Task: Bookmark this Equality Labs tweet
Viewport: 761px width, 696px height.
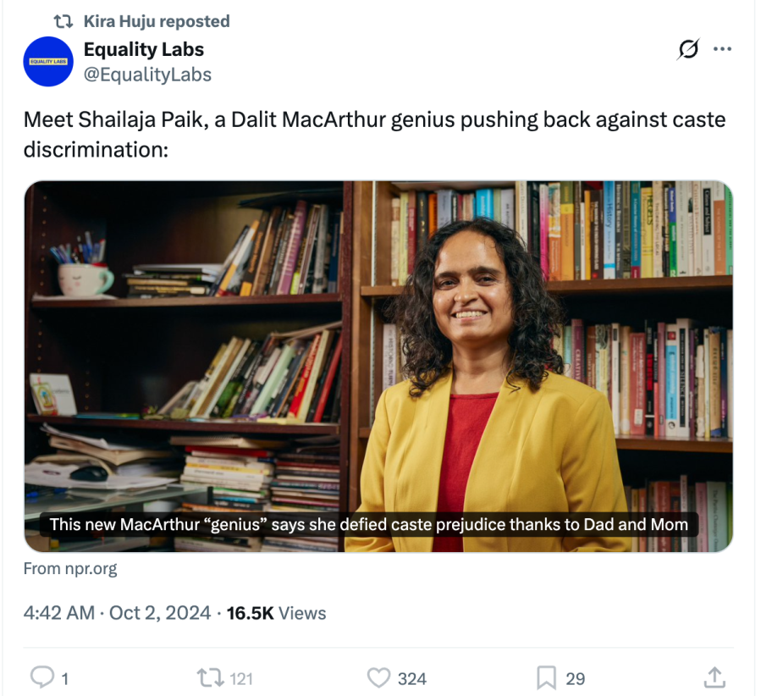Action: (x=546, y=677)
